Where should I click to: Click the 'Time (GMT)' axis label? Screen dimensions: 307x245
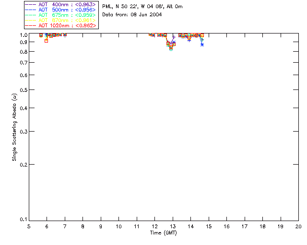(163, 233)
